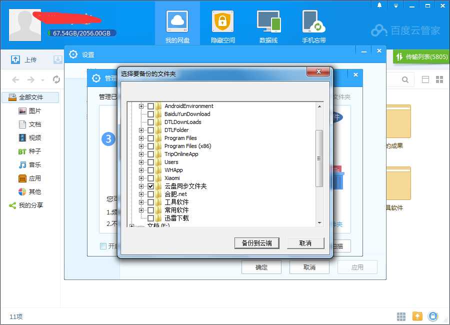Open 隐藏空间 lock shield icon
The width and height of the screenshot is (450, 325).
[222, 21]
